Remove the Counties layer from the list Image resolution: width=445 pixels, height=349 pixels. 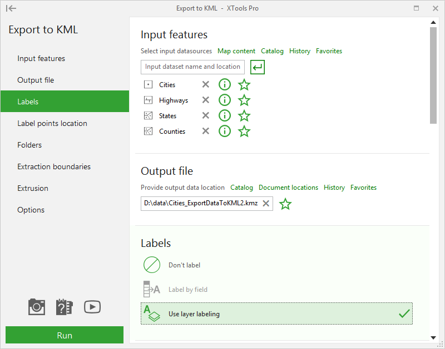coord(205,131)
